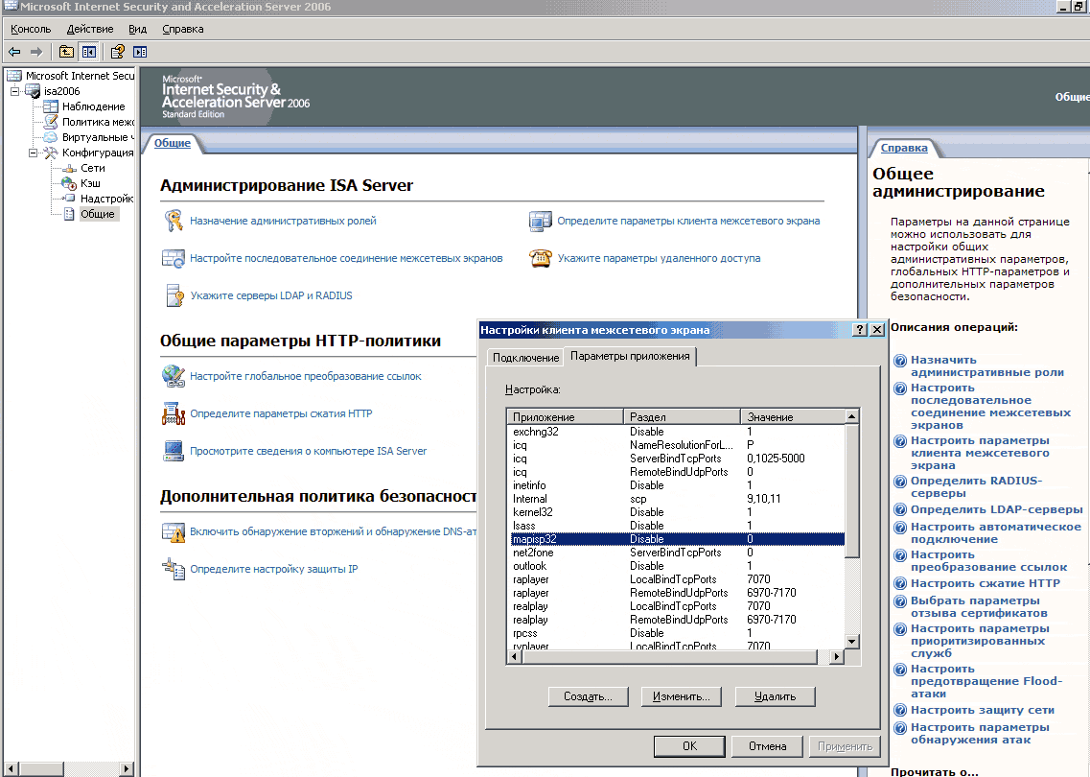Click the intrusion detection warning icon
Screen dimensions: 1090x777
coord(174,532)
